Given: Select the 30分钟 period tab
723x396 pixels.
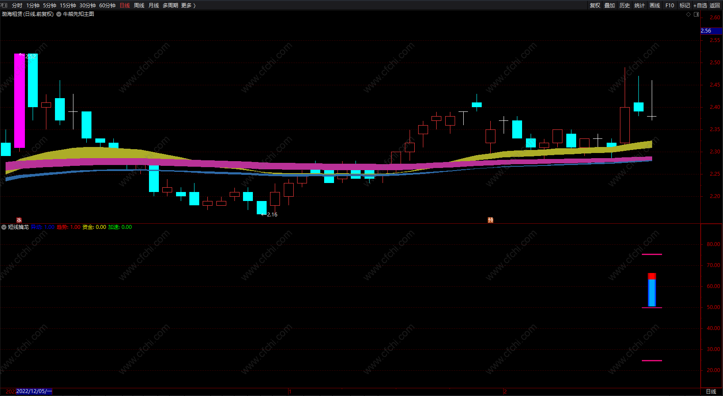Looking at the screenshot, I should 88,6.
